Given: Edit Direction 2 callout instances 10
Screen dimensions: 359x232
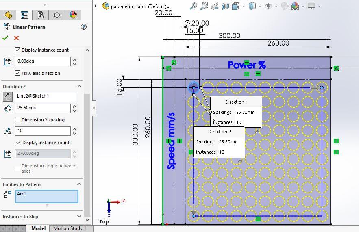Looking at the screenshot, I should pos(231,152).
